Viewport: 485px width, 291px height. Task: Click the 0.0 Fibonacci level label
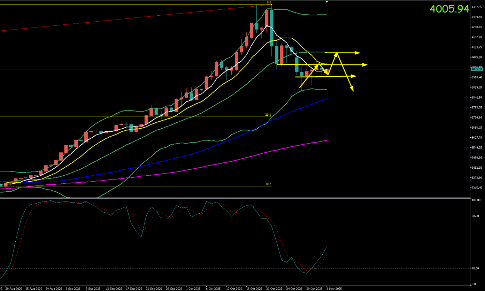[269, 2]
